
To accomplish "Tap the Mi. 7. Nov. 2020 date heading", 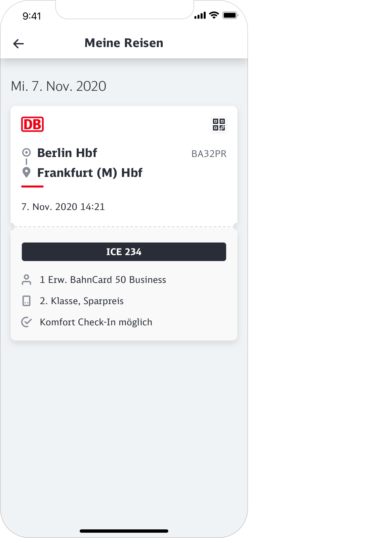I will pos(59,86).
